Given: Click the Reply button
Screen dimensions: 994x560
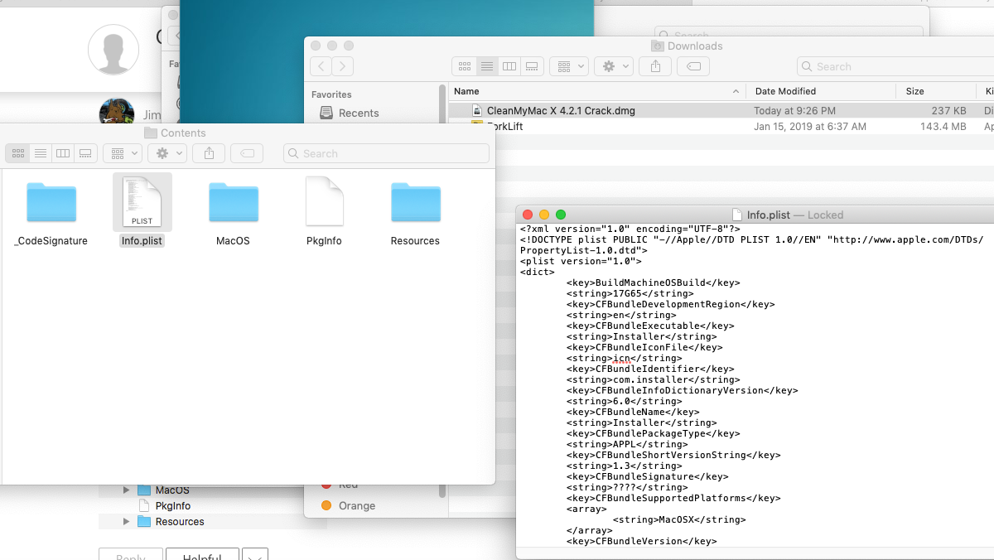Looking at the screenshot, I should coord(130,555).
